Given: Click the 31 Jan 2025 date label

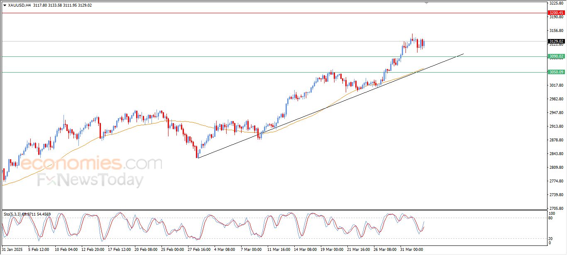Looking at the screenshot, I should click(x=11, y=250).
